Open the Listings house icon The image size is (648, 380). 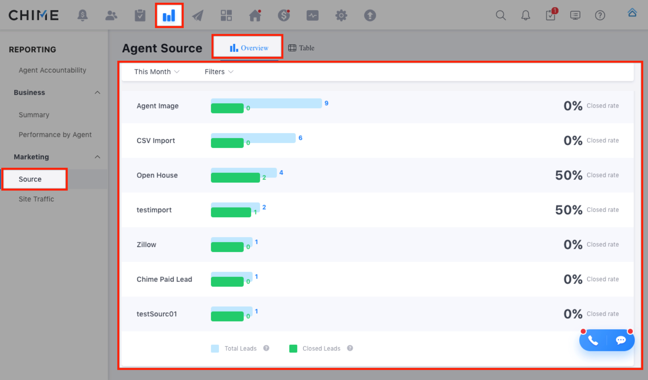255,15
